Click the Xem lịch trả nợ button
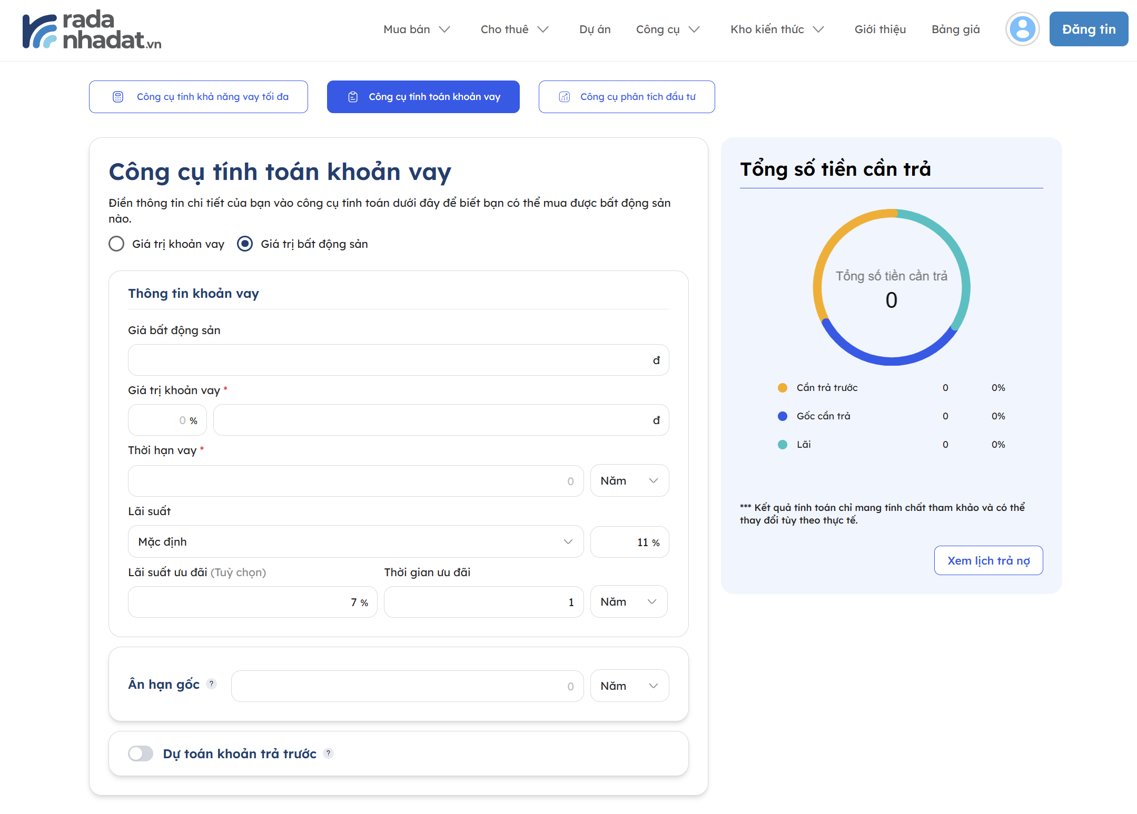This screenshot has height=814, width=1137. 988,560
